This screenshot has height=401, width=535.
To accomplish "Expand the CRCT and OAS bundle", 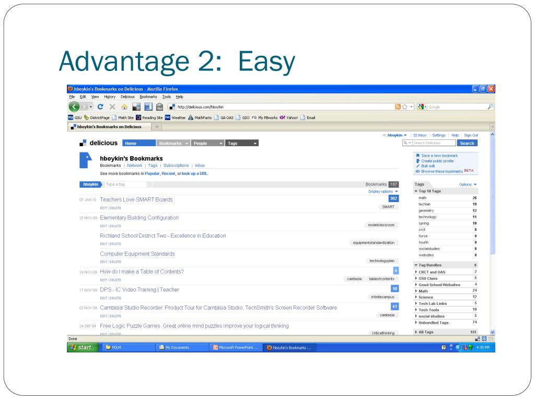I will point(416,272).
